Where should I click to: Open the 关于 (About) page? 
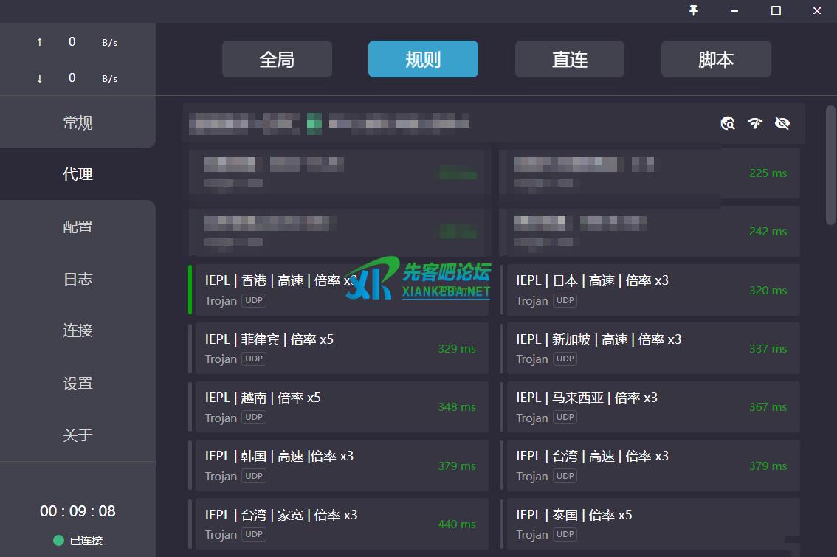click(x=77, y=435)
